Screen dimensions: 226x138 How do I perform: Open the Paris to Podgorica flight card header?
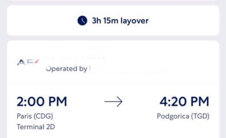click(x=113, y=62)
